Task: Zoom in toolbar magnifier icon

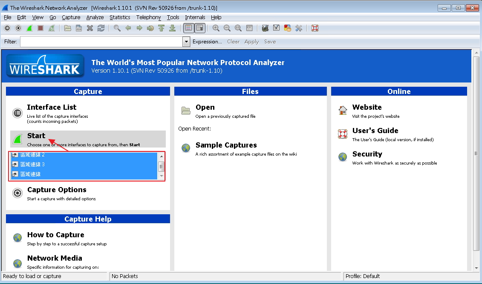Action: point(216,28)
